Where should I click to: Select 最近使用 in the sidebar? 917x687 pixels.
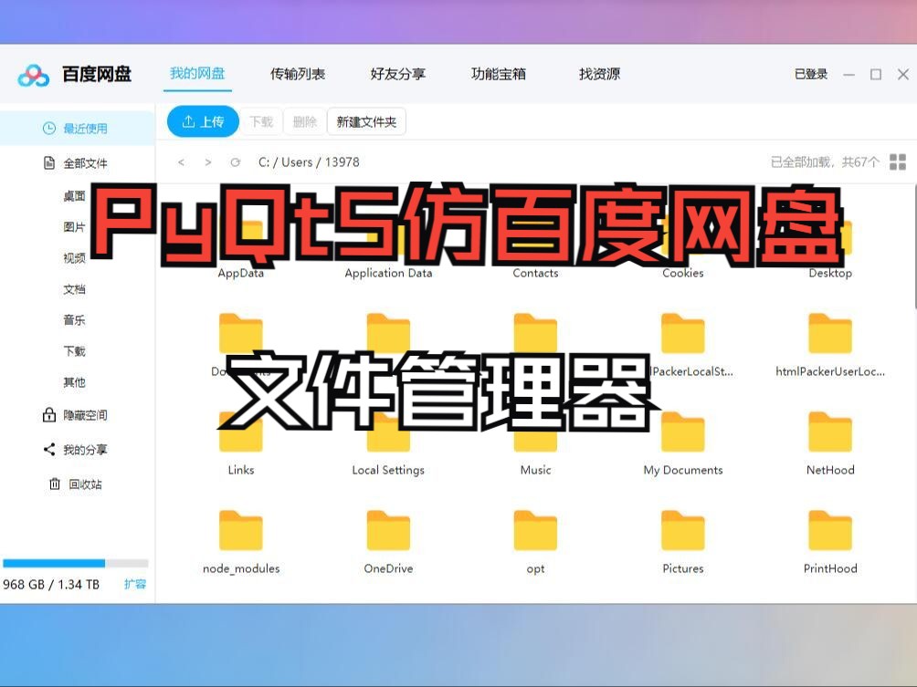coord(78,128)
